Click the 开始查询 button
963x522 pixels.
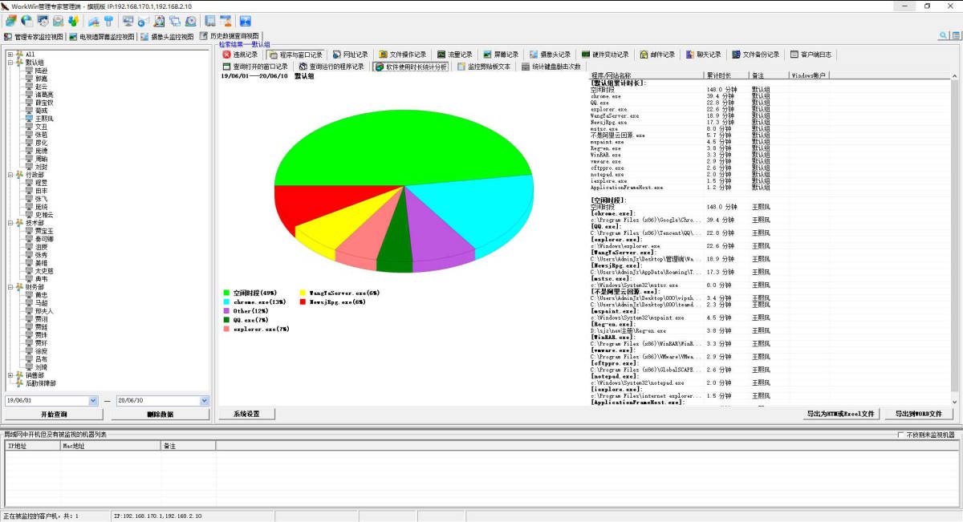coord(54,415)
